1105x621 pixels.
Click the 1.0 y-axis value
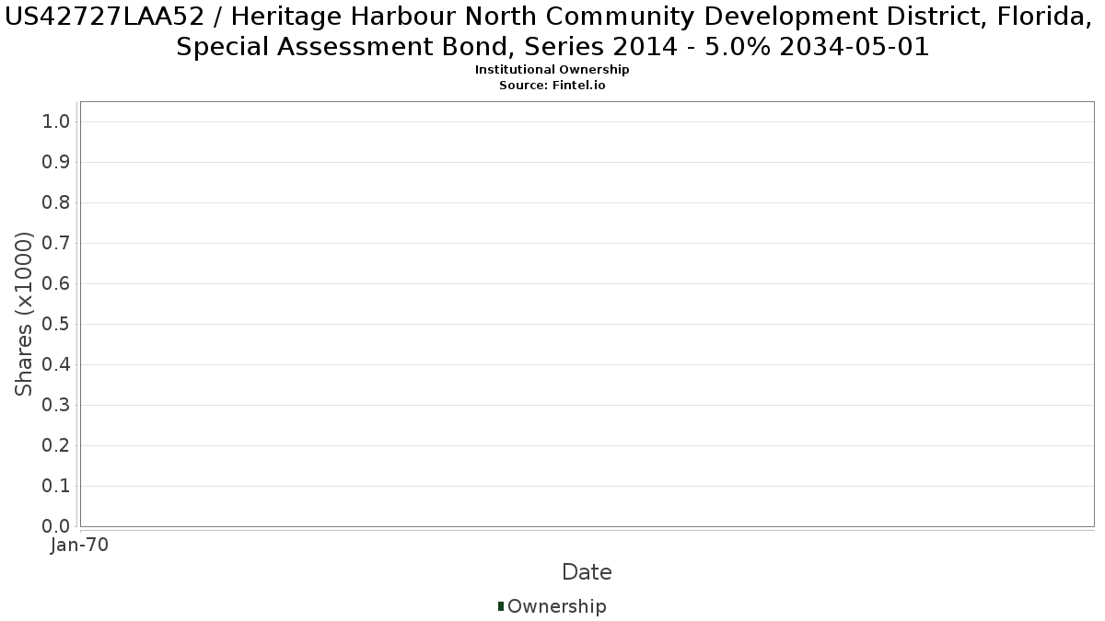[57, 122]
